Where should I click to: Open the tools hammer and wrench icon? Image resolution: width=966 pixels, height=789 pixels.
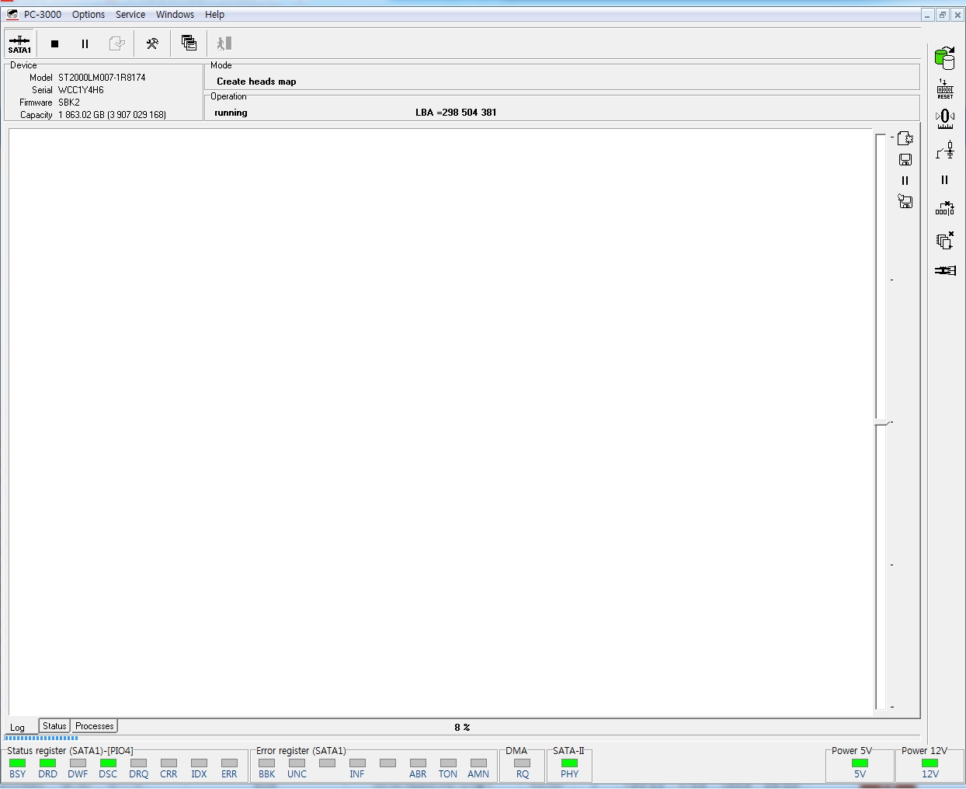tap(152, 43)
